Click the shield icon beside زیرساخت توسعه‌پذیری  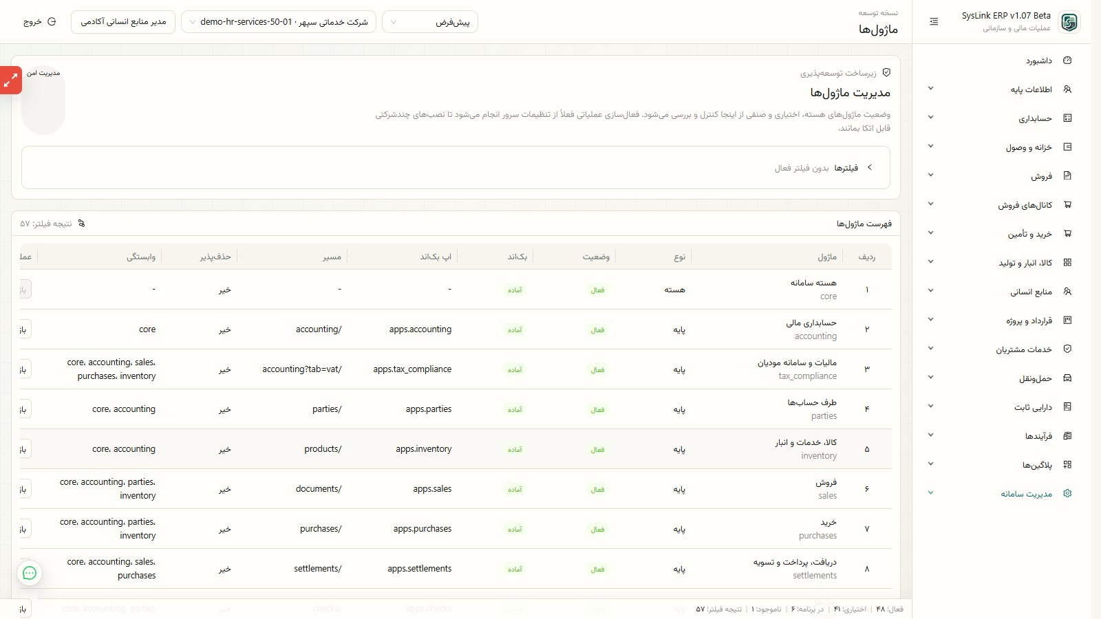click(x=886, y=72)
